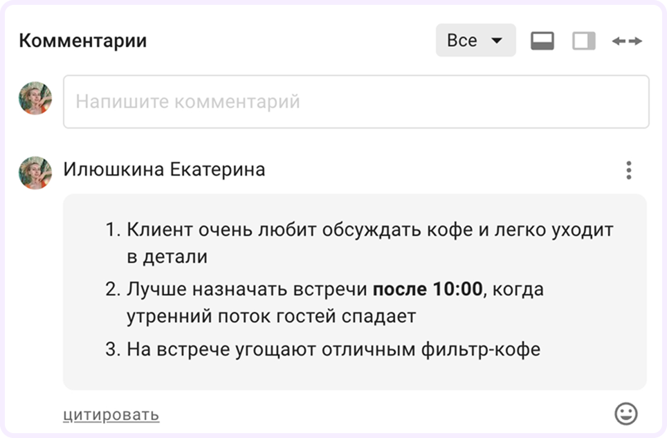
Task: Click the left-pointing resize arrow icon
Action: 619,40
